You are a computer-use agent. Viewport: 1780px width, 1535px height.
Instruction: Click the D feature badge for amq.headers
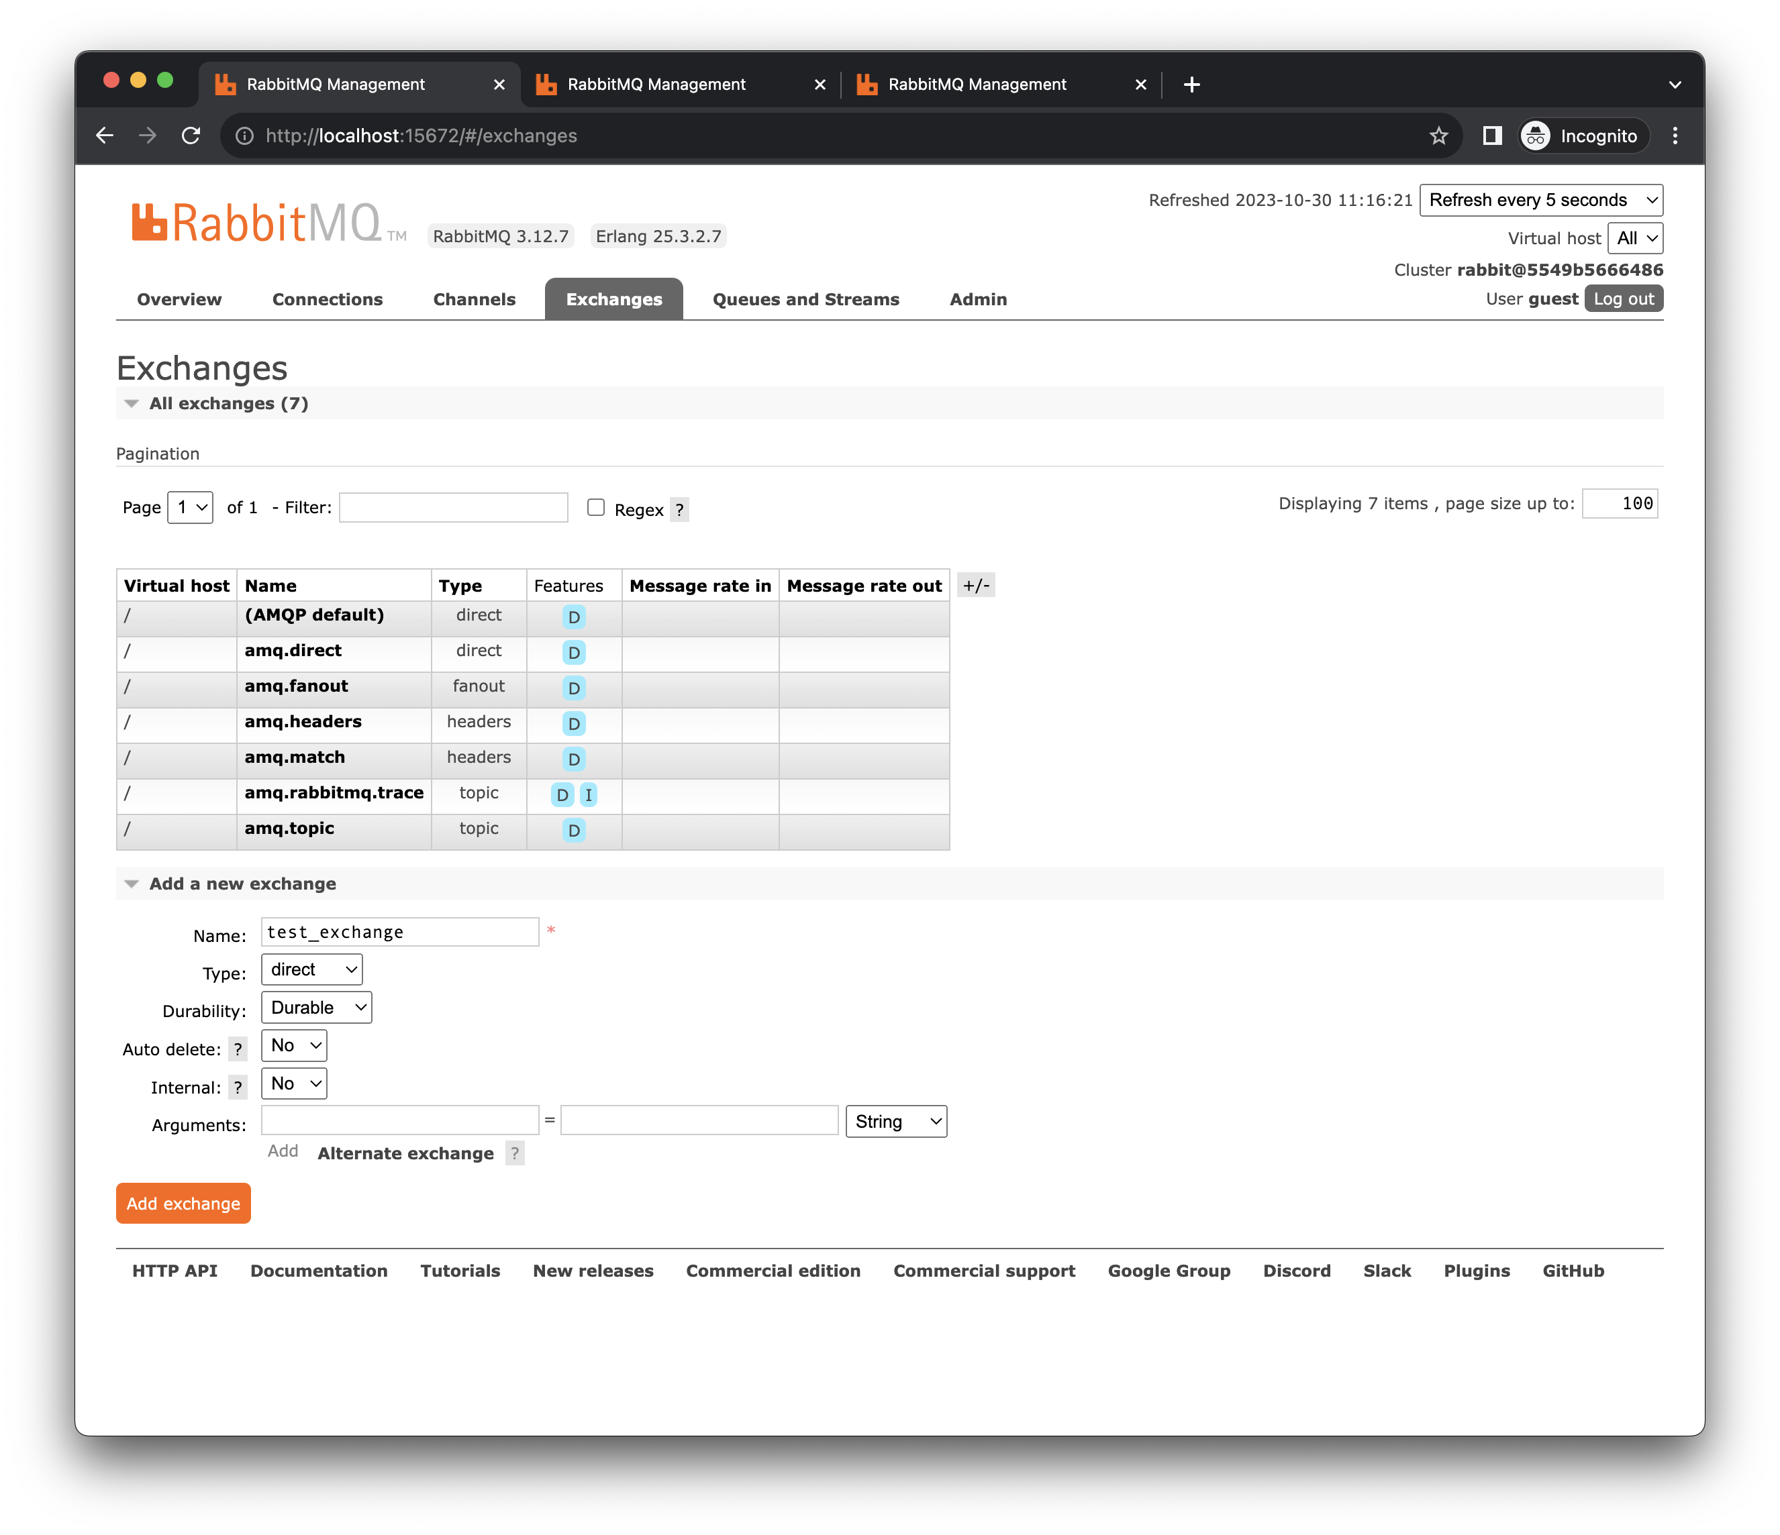[x=574, y=724]
